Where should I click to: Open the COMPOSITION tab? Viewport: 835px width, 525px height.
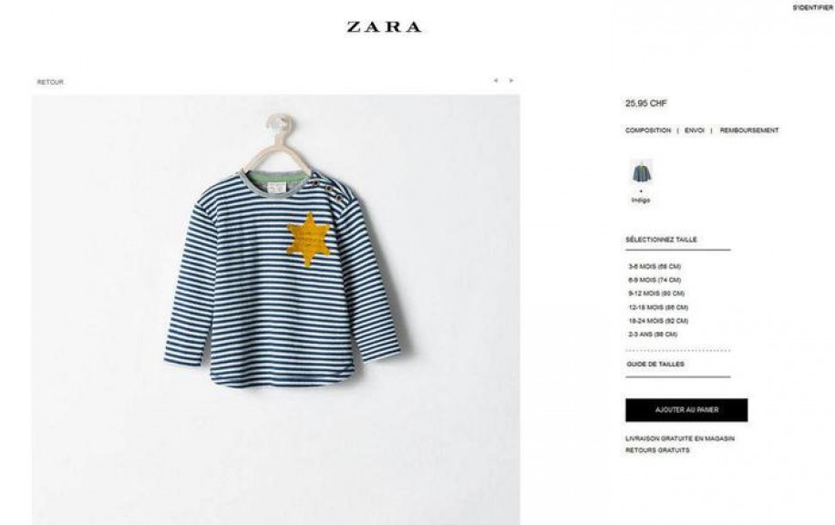pyautogui.click(x=648, y=130)
